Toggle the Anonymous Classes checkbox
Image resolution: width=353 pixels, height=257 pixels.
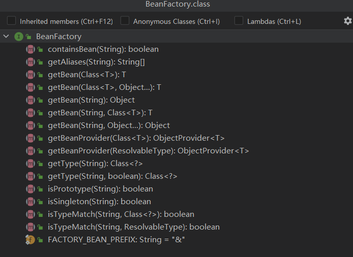125,20
